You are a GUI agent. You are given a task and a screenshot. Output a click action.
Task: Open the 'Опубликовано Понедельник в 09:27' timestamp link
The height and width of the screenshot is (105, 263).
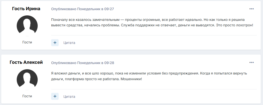(x=83, y=9)
